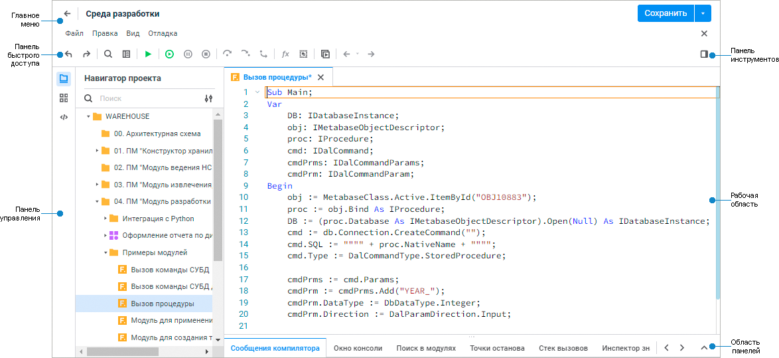This screenshot has height=358, width=779.
Task: Expand the Интеграция с Python folder
Action: (105, 219)
